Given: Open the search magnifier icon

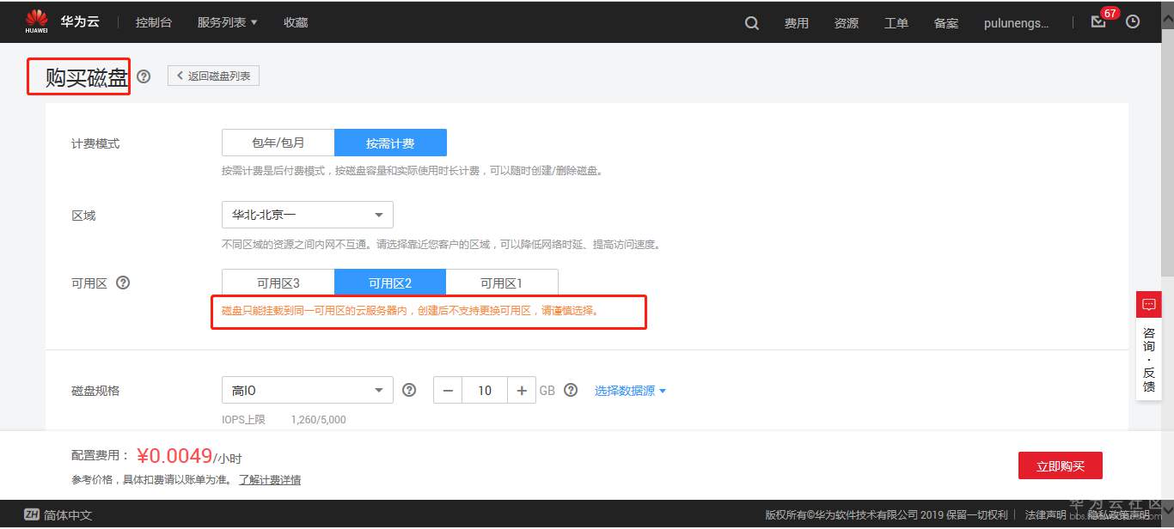Looking at the screenshot, I should tap(752, 23).
